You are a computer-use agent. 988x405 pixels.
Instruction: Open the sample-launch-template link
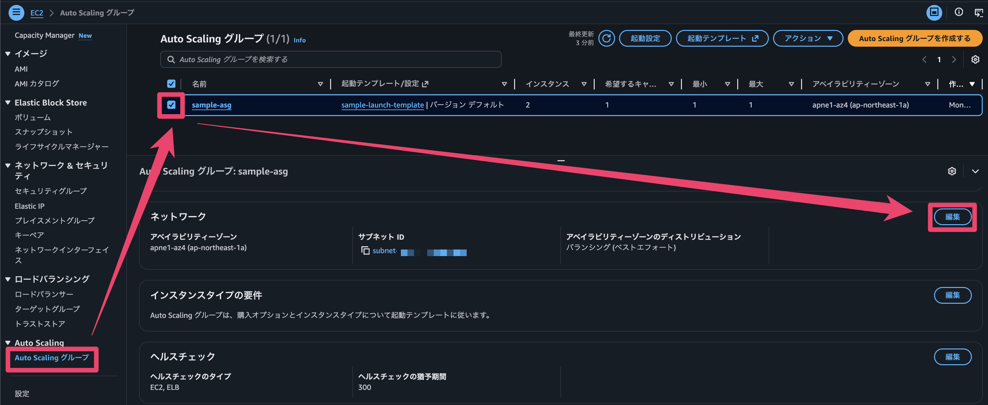(382, 105)
